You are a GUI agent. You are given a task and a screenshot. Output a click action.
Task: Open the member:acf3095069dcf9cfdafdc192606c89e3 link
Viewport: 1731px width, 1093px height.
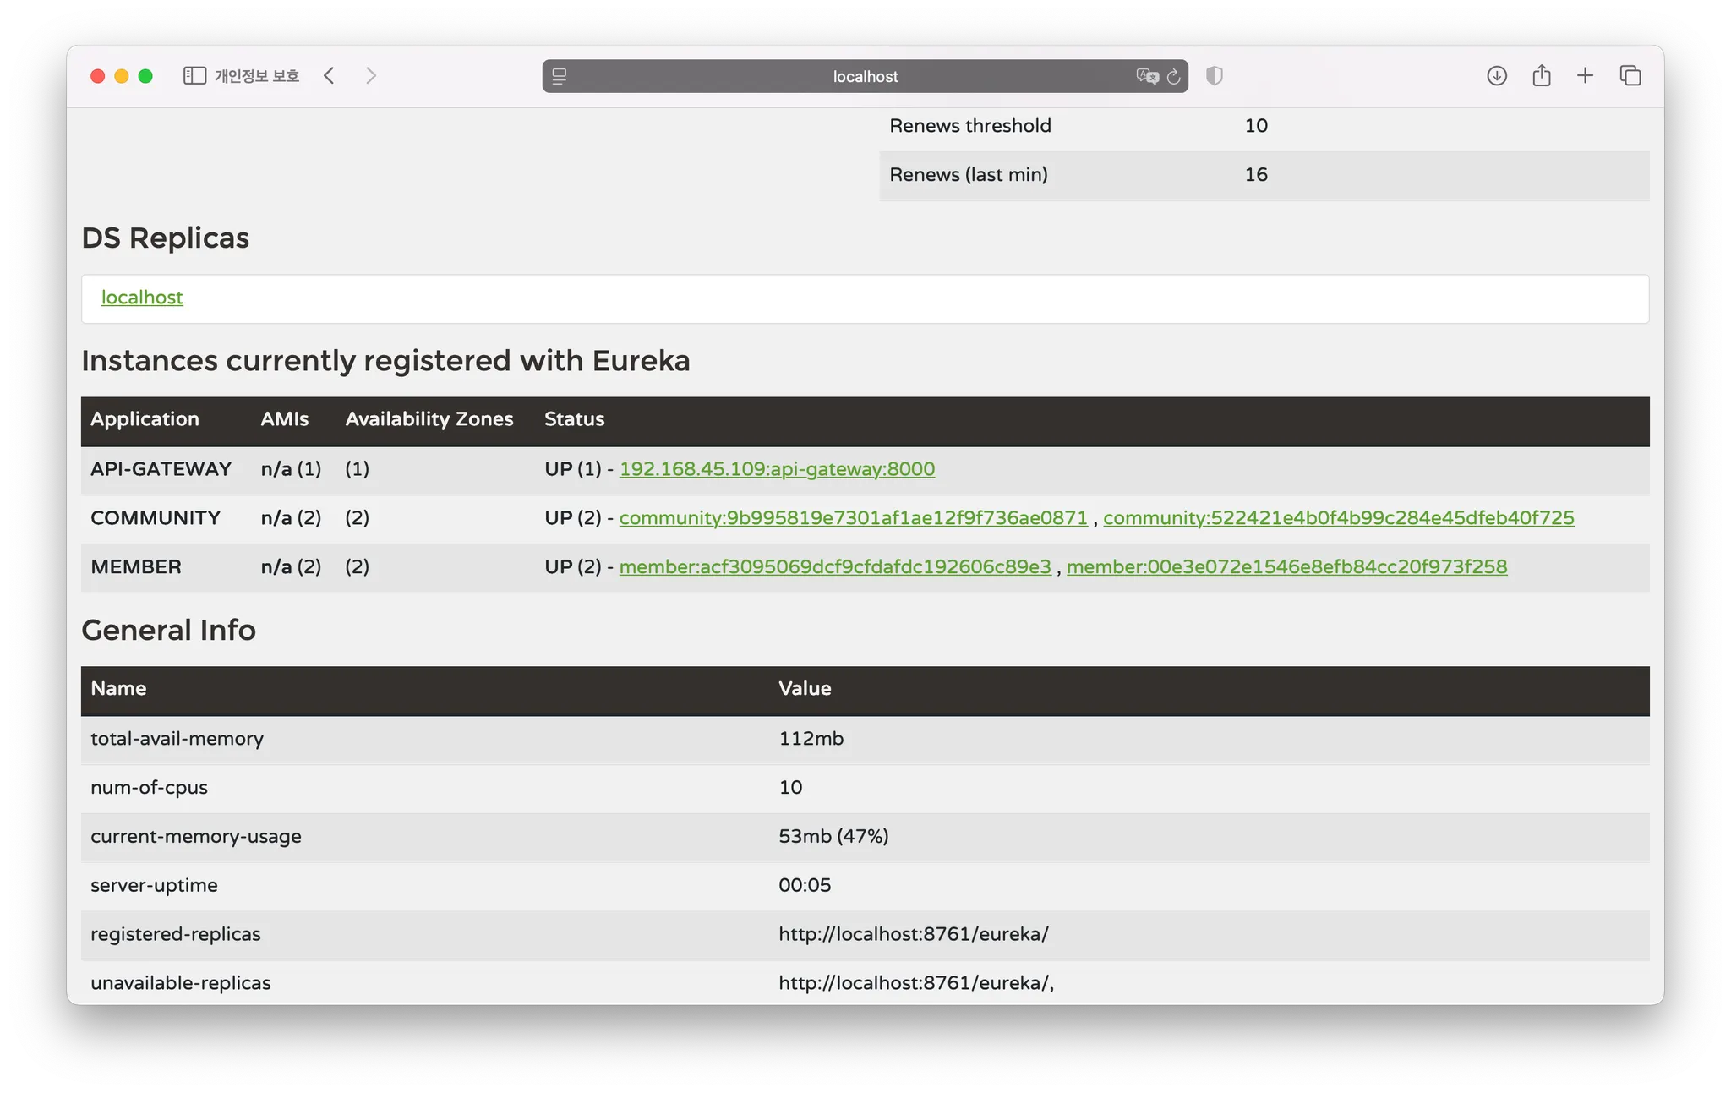835,567
